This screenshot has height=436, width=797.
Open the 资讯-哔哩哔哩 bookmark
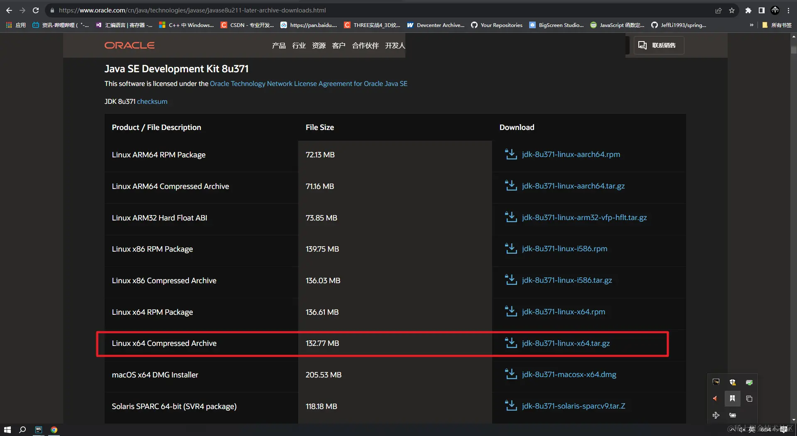point(61,25)
